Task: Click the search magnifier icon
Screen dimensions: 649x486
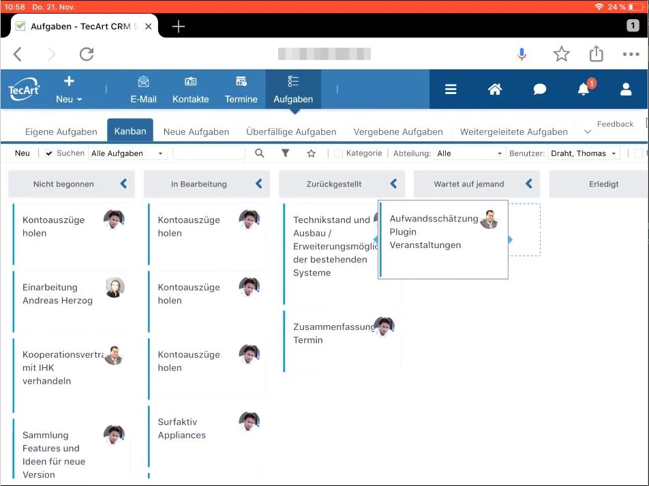Action: tap(260, 153)
